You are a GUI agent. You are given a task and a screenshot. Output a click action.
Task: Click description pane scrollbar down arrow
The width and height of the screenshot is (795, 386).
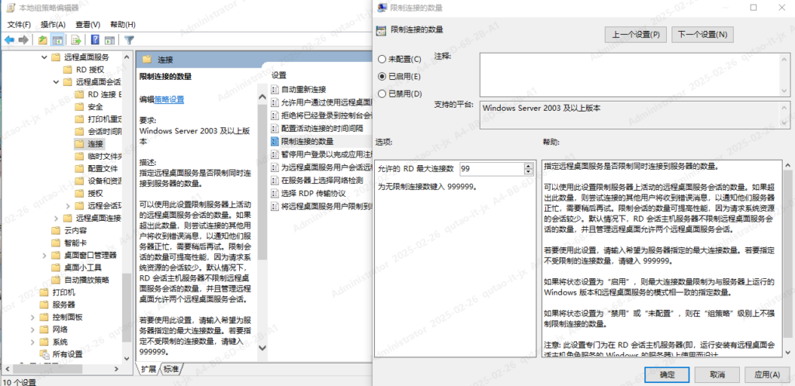(x=262, y=348)
